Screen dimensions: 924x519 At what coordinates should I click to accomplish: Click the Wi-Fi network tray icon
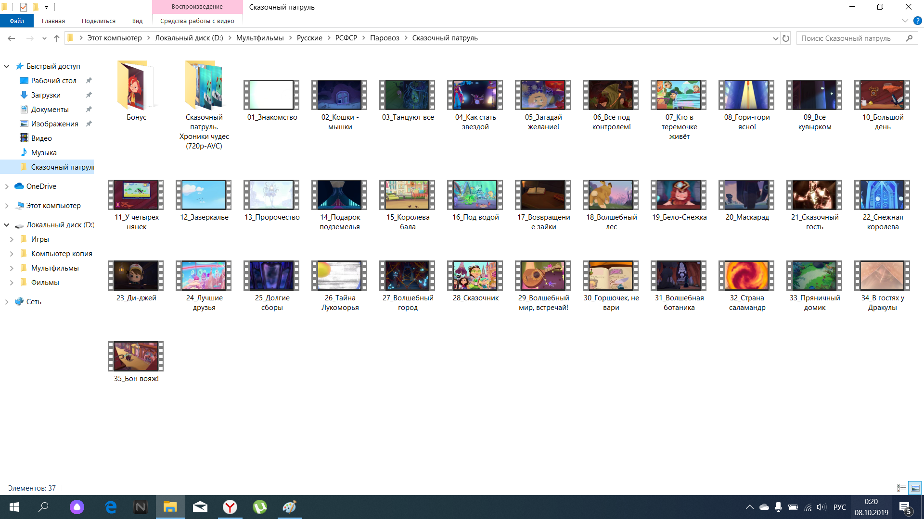click(x=808, y=507)
